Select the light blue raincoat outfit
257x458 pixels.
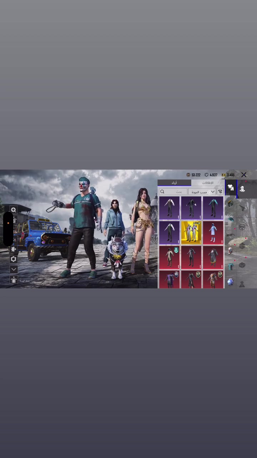point(213,233)
